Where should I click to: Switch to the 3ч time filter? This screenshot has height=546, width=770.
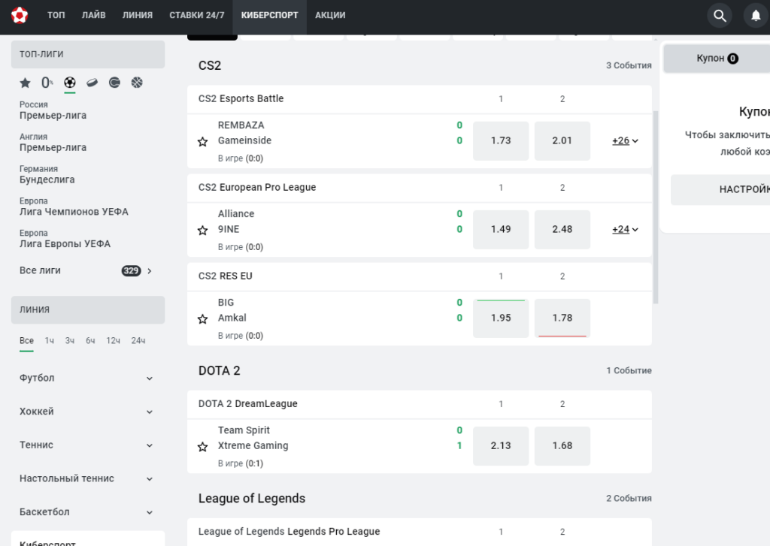[70, 340]
